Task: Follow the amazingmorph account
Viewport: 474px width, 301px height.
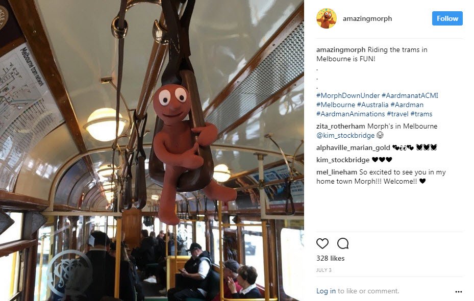Action: tap(447, 18)
